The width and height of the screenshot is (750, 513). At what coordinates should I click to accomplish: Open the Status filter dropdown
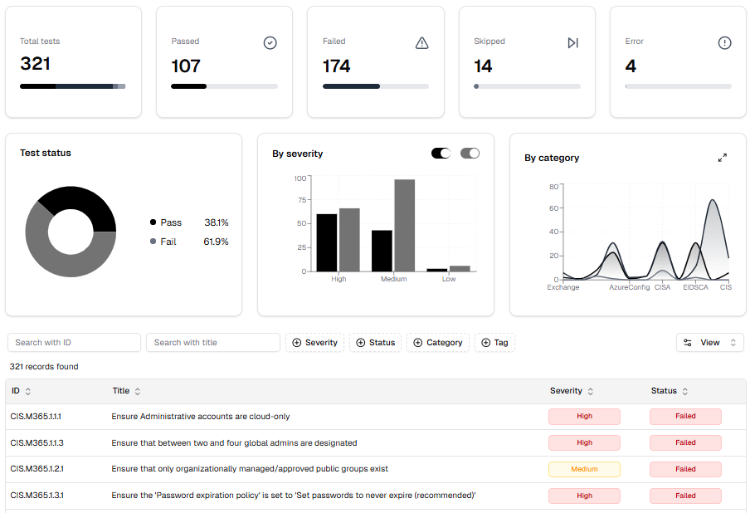click(375, 343)
